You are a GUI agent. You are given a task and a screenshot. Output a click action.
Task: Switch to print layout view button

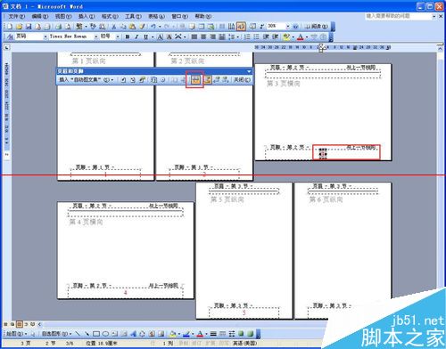coord(20,324)
